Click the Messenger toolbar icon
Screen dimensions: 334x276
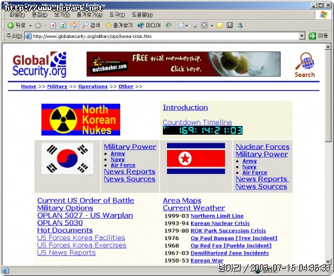(240, 25)
